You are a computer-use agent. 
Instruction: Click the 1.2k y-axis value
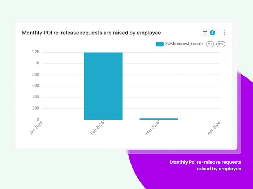[36, 52]
